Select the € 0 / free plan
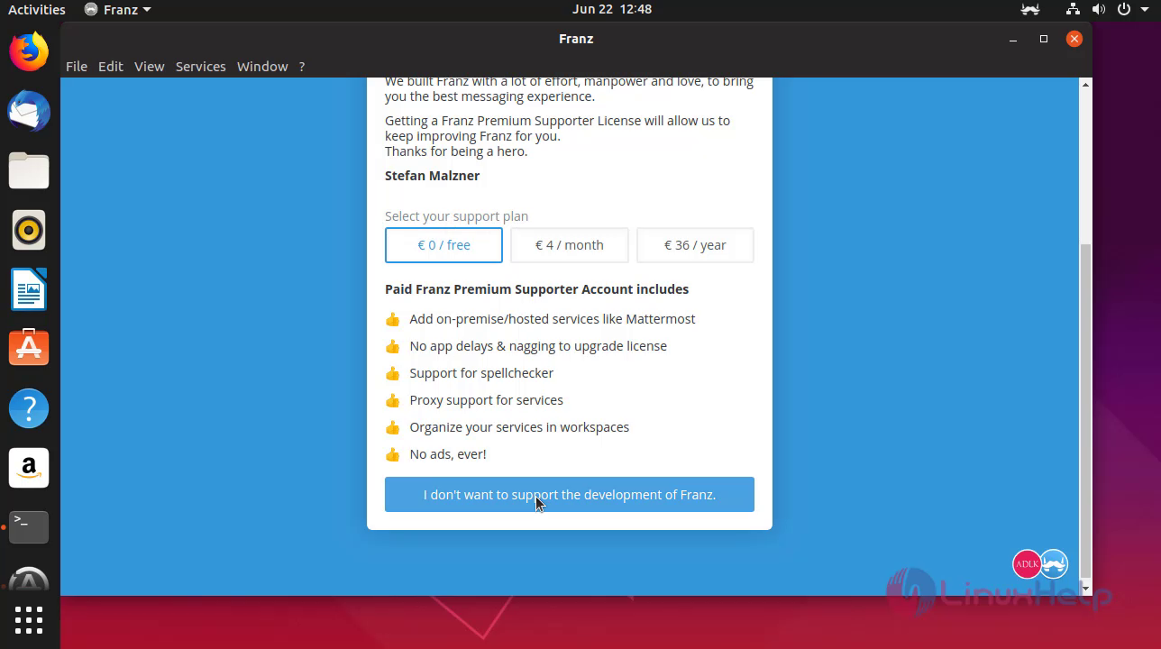 [443, 245]
